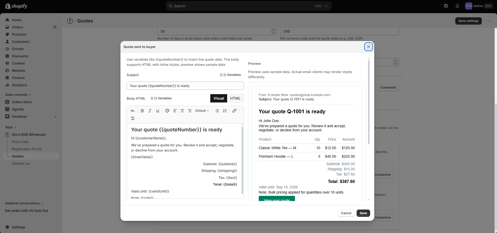Center align text in the editor
This screenshot has height=233, width=497.
click(182, 111)
